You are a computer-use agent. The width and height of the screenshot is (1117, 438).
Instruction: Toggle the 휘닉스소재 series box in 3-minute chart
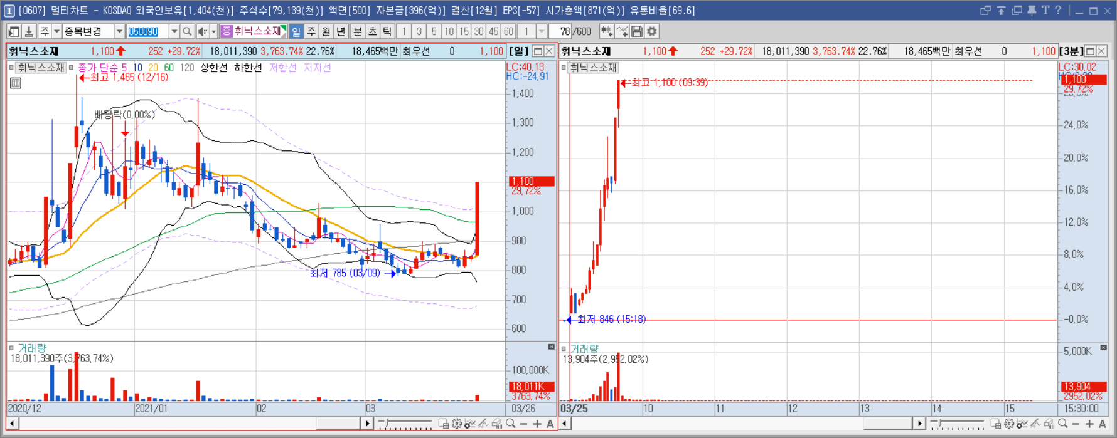point(564,67)
